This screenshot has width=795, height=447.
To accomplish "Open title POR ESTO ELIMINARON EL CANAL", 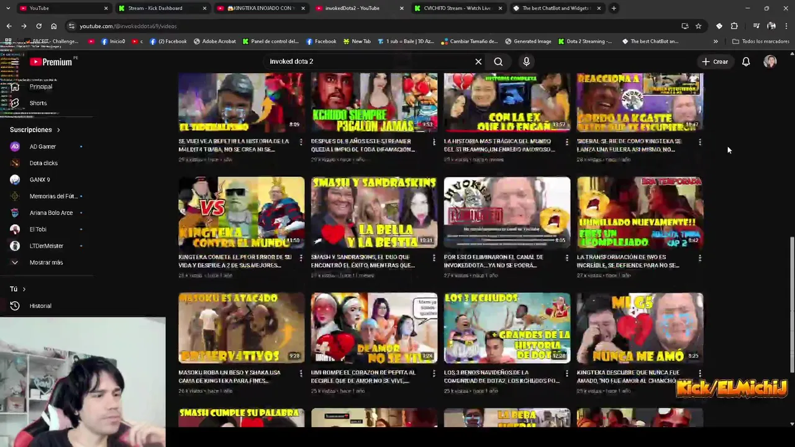I will point(493,261).
